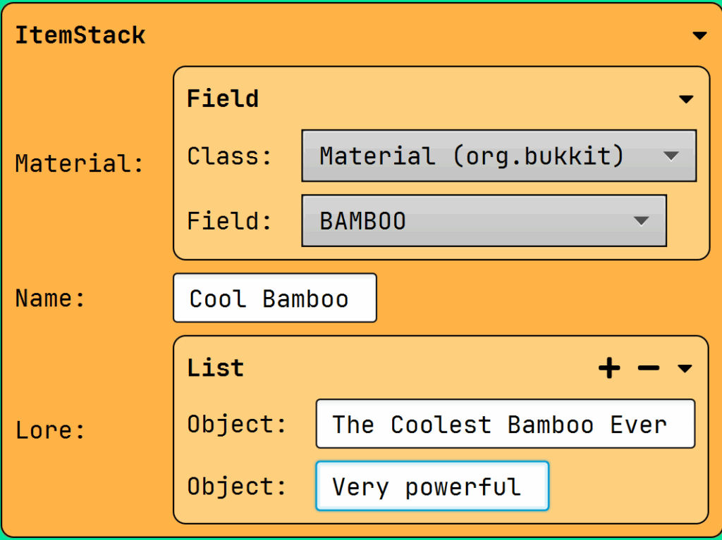The height and width of the screenshot is (540, 722).
Task: Add an item with the List plus icon
Action: [609, 368]
